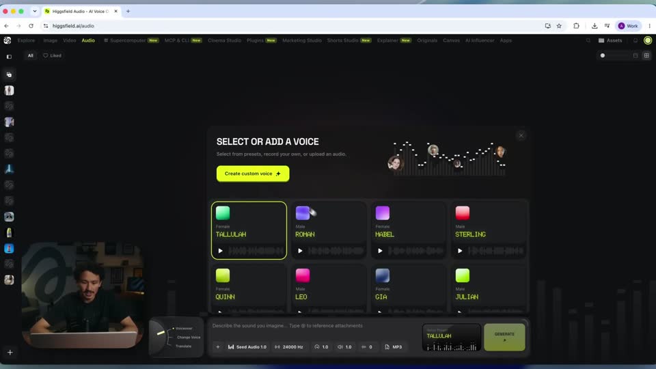Screen dimensions: 656x369
Task: Click Create custom voice button
Action: [253, 174]
